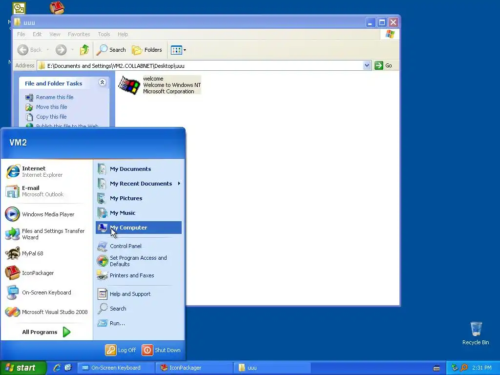Open Favorites menu in uuu window
Screen dimensions: 500x375
(x=79, y=34)
